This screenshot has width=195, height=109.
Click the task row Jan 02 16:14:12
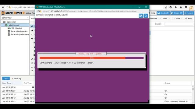pyautogui.click(x=9, y=98)
